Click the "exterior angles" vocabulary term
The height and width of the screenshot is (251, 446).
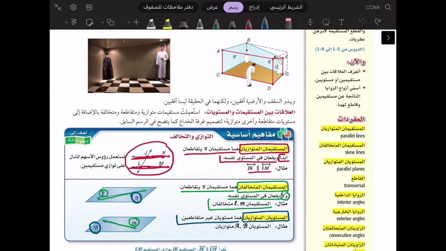[351, 219]
